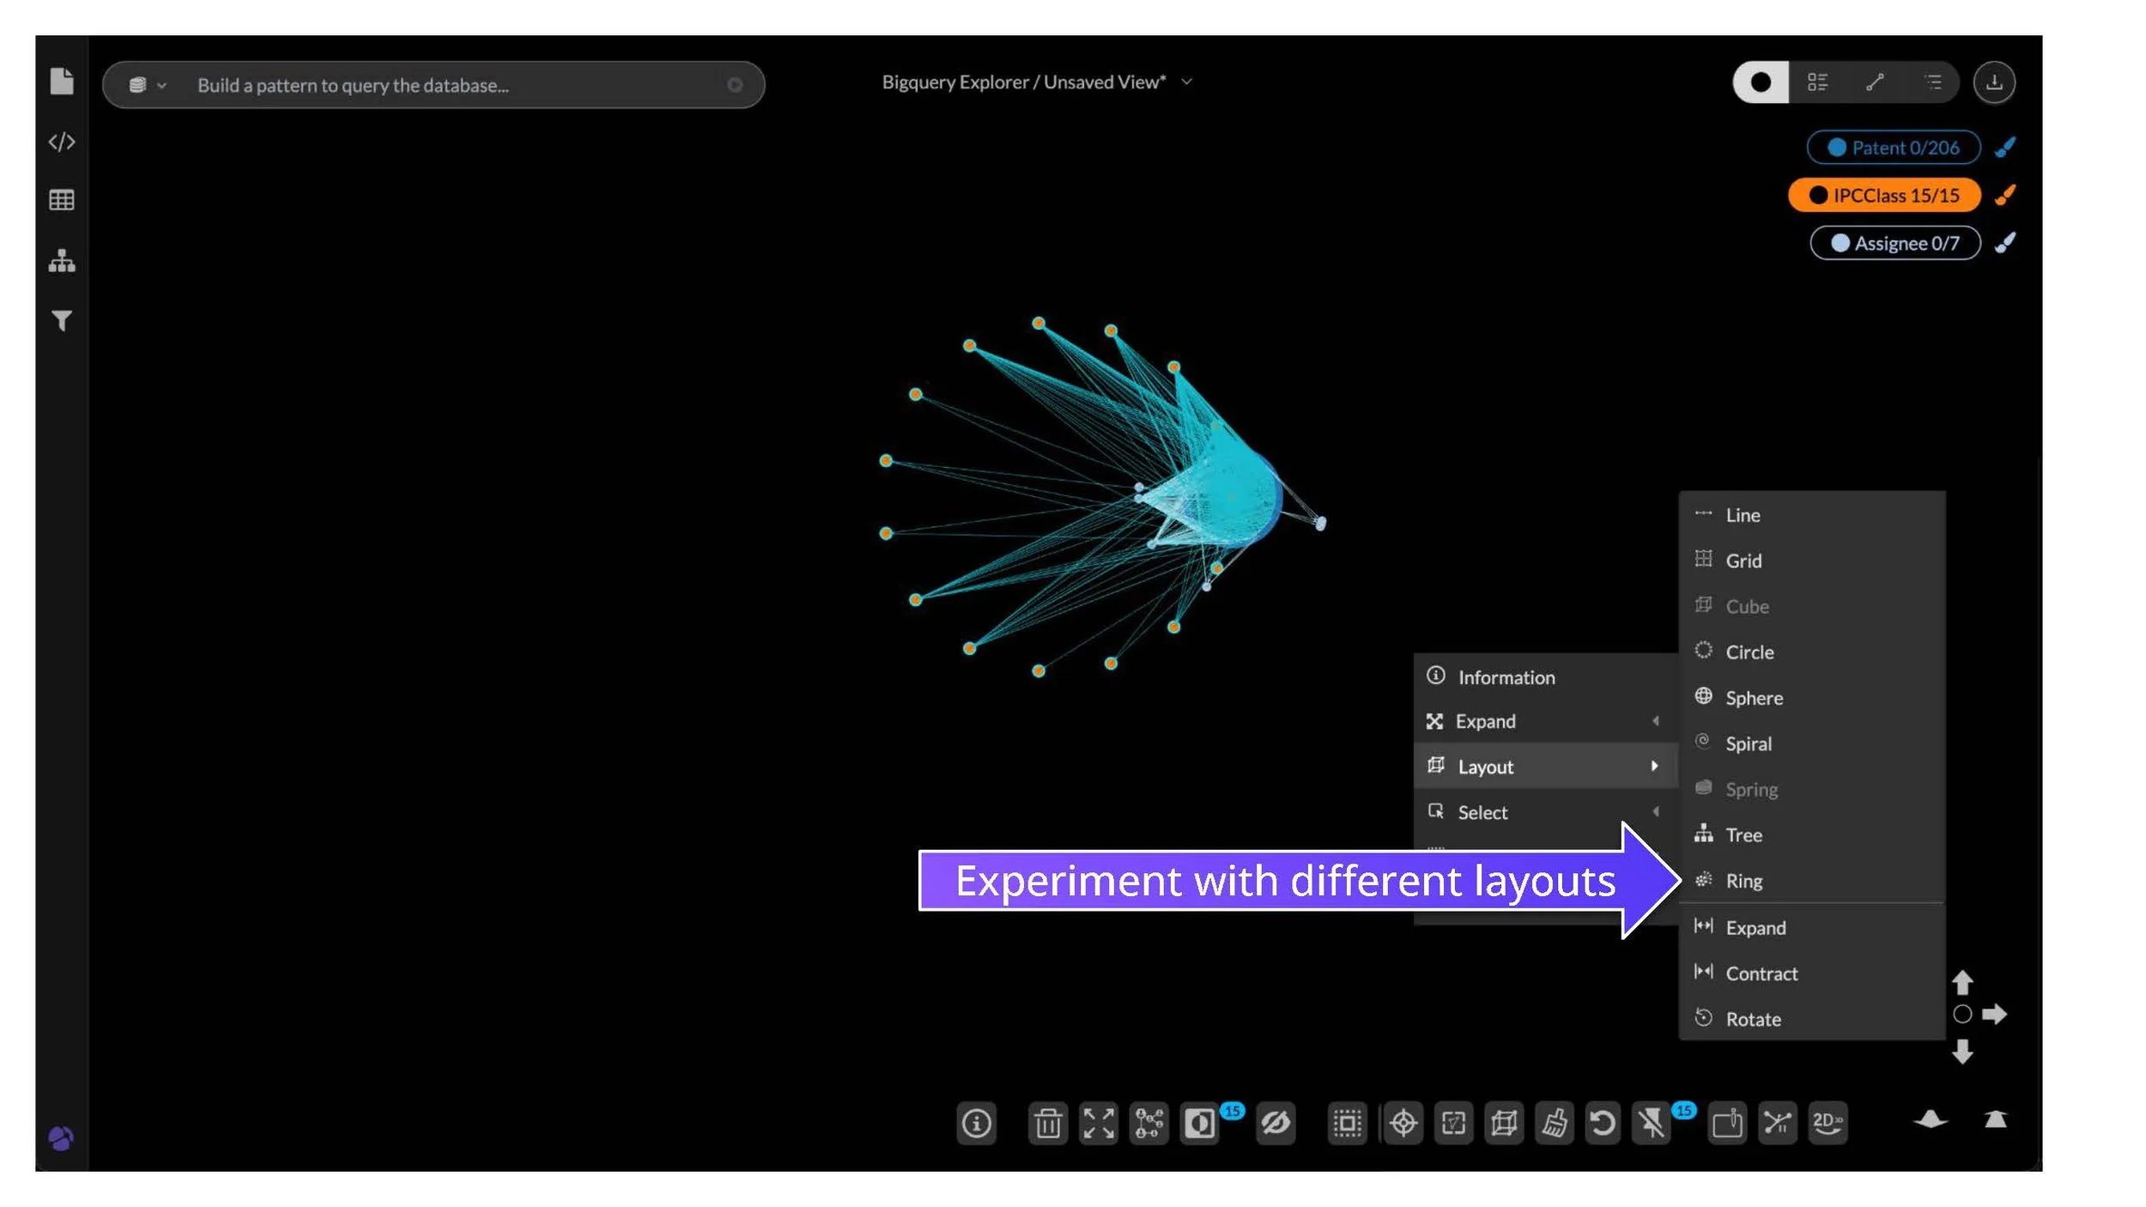
Task: Click the orange IPCClass color brush
Action: [x=2005, y=196]
